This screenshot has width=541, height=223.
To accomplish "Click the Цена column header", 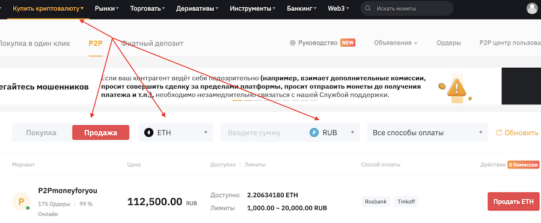I will [134, 165].
